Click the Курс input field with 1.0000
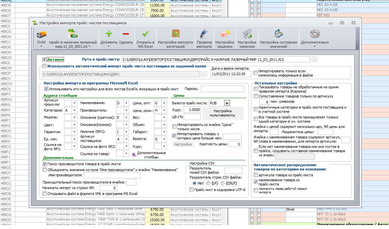This screenshot has width=389, height=229. point(192,110)
